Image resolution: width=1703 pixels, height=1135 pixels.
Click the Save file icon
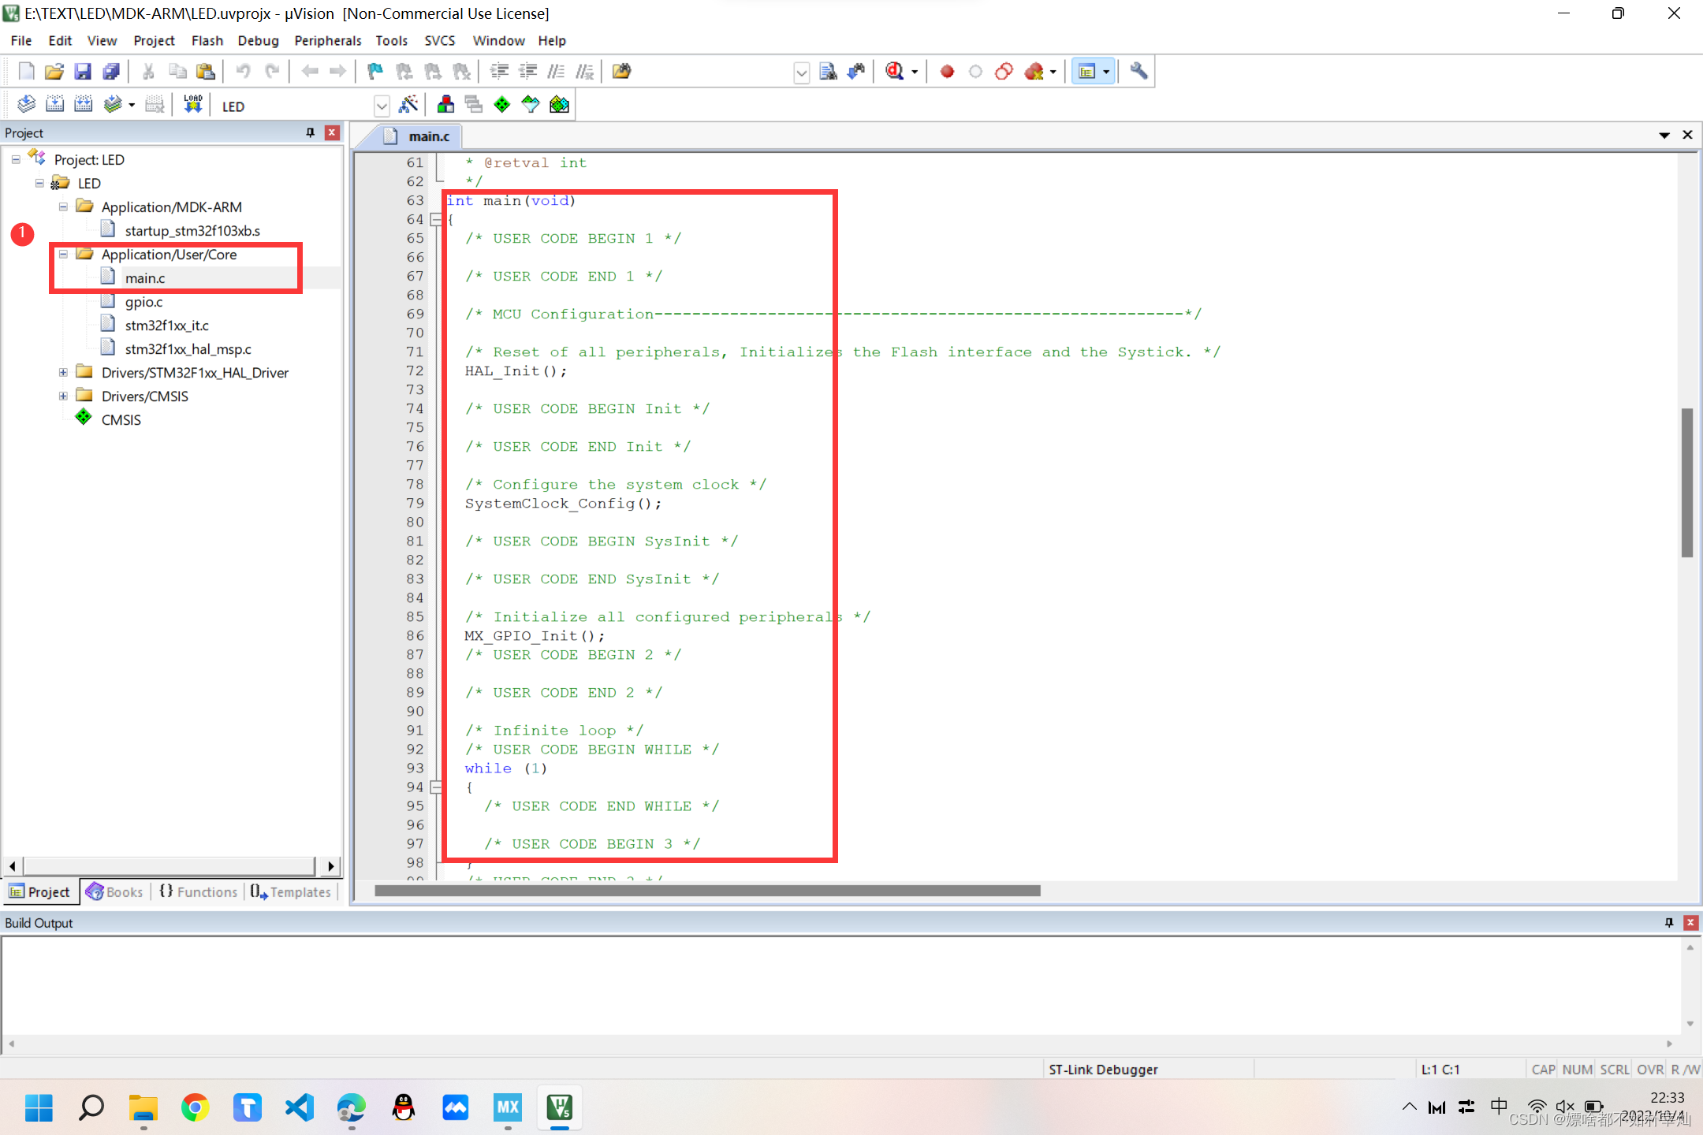[83, 72]
